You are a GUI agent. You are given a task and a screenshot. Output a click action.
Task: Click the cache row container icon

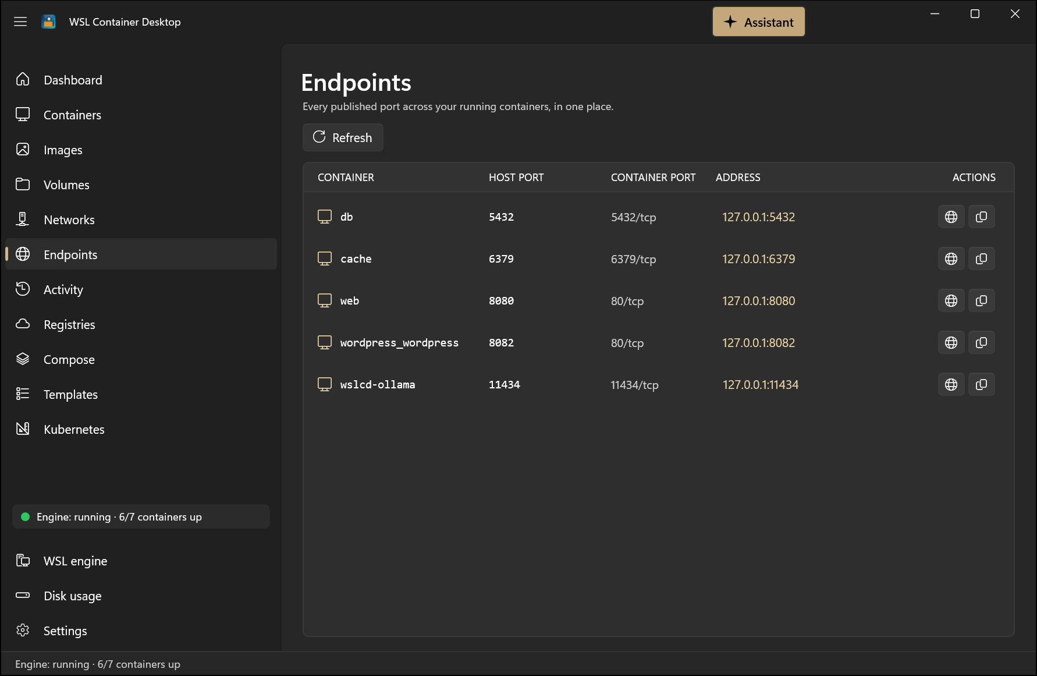tap(325, 259)
